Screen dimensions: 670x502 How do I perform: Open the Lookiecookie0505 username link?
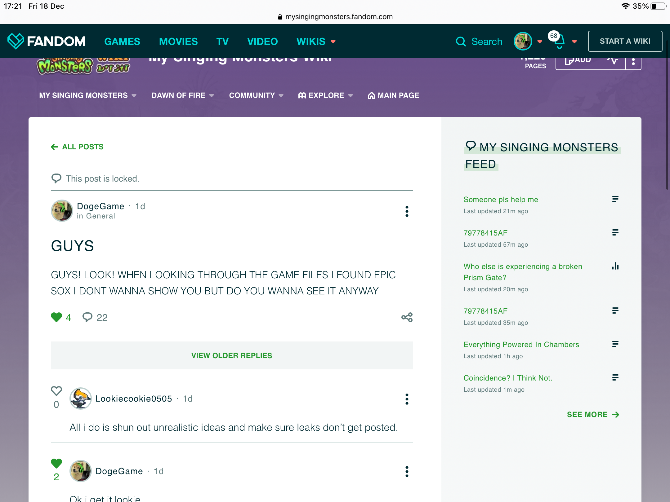pyautogui.click(x=134, y=399)
